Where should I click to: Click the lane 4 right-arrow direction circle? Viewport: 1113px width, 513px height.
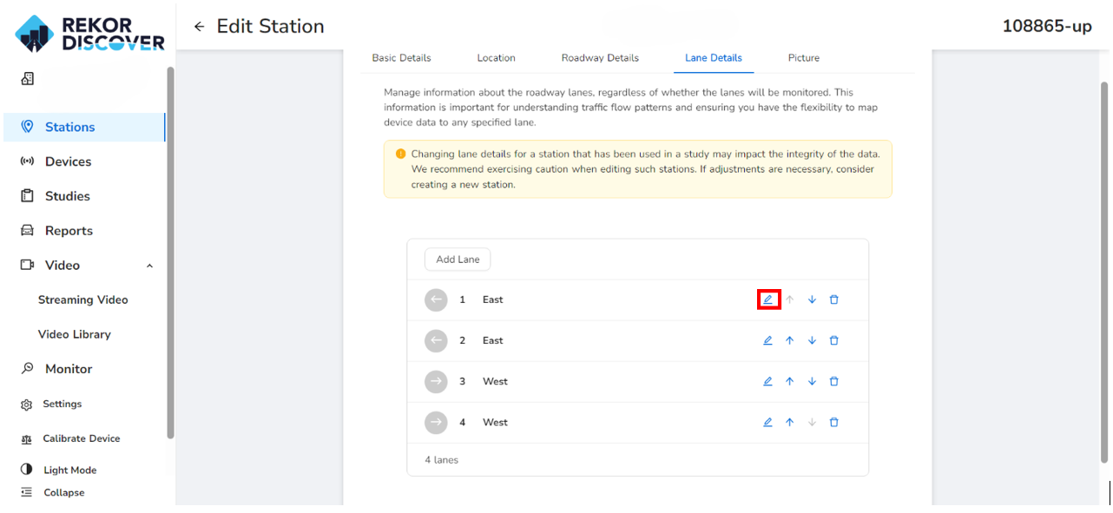click(x=436, y=422)
